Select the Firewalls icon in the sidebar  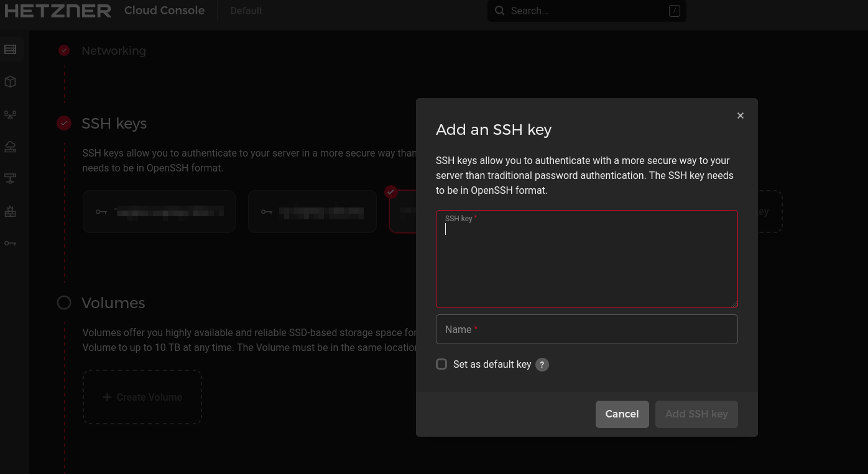[11, 211]
